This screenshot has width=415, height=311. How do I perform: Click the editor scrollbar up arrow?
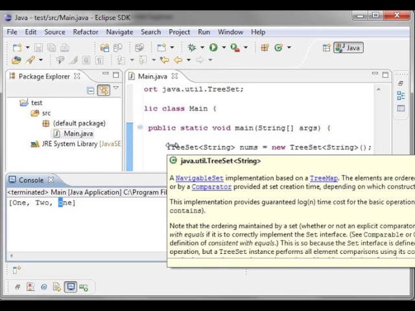click(x=379, y=89)
